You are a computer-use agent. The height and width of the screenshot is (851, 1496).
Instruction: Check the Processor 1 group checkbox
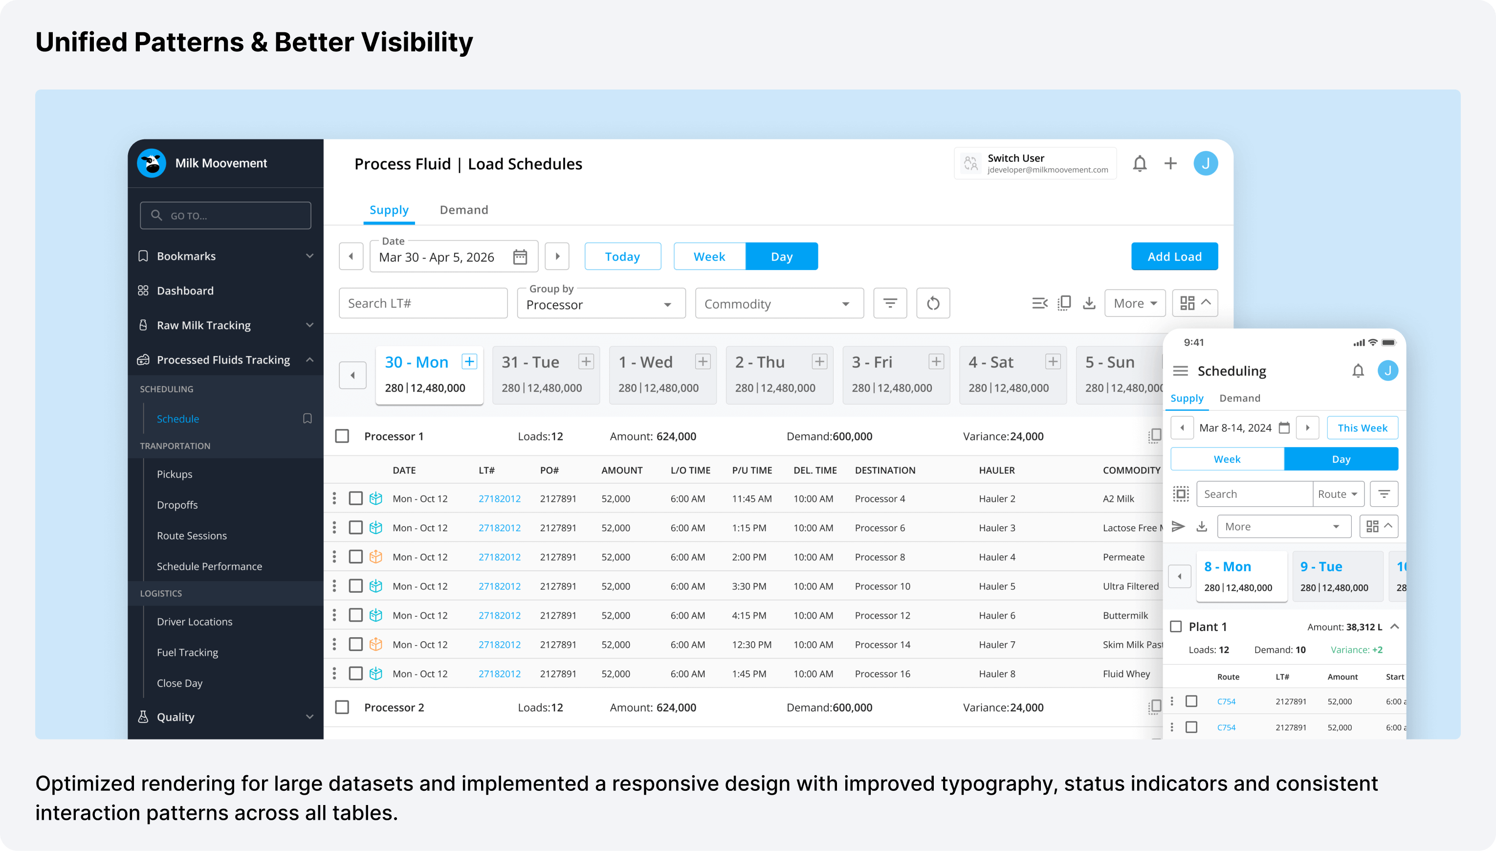coord(342,437)
